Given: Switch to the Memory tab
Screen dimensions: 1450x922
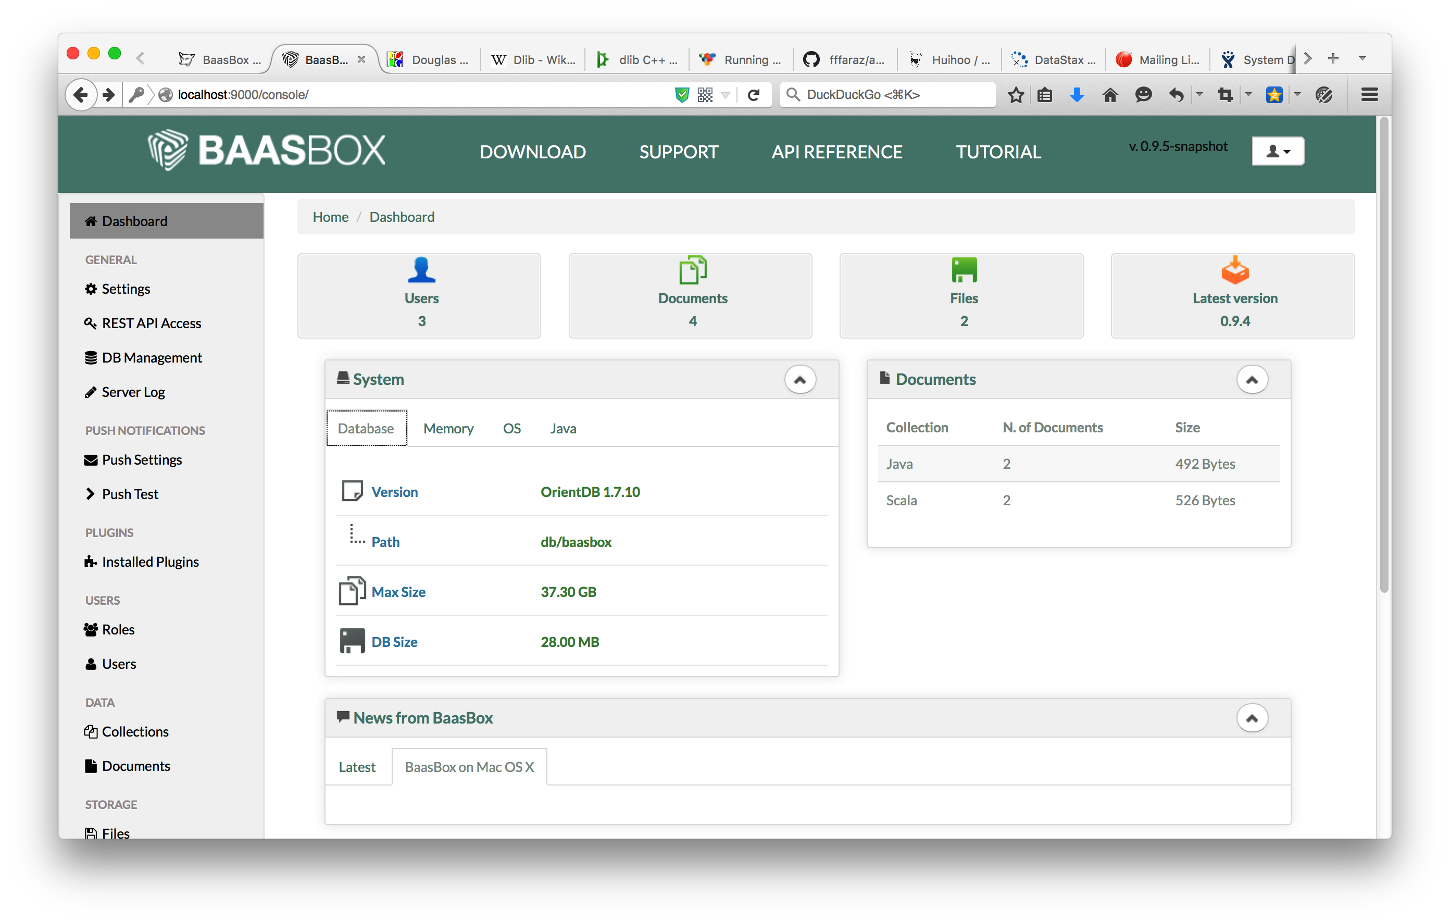Looking at the screenshot, I should click(448, 428).
